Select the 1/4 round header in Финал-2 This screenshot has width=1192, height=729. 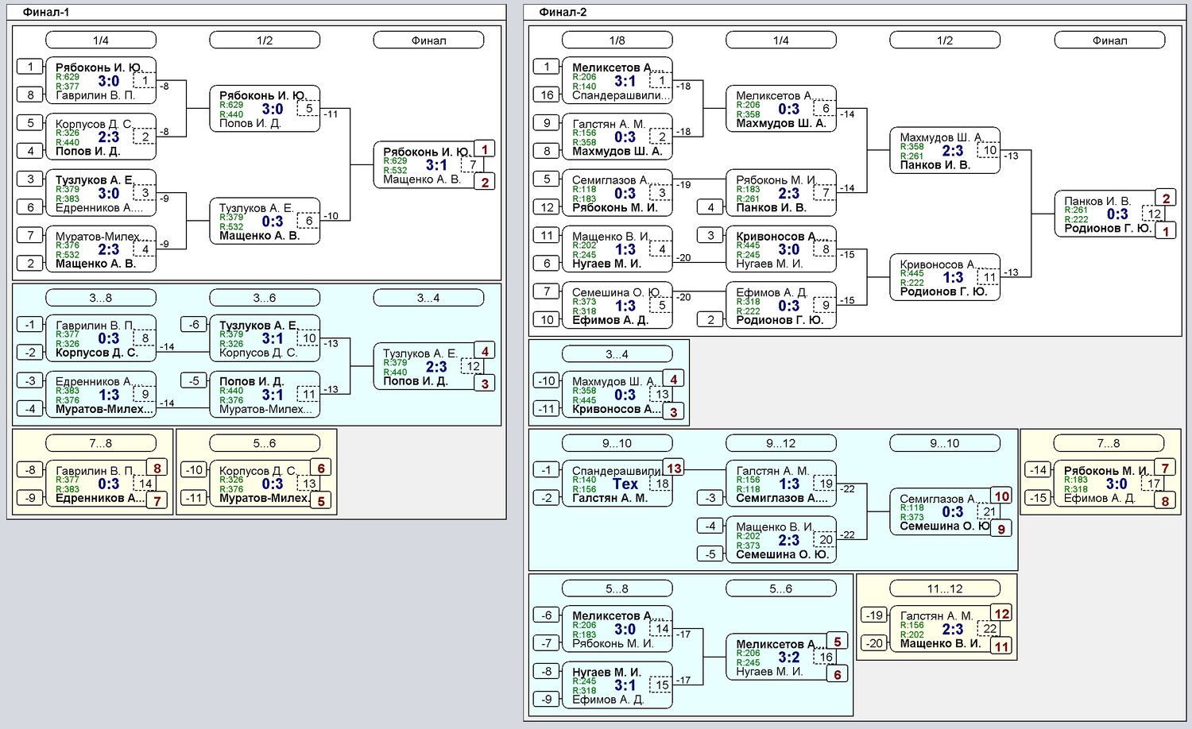[x=781, y=40]
